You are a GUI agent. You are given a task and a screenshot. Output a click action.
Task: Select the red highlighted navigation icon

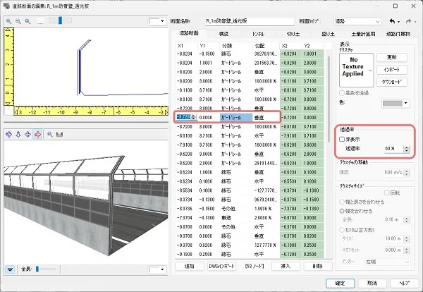37,134
